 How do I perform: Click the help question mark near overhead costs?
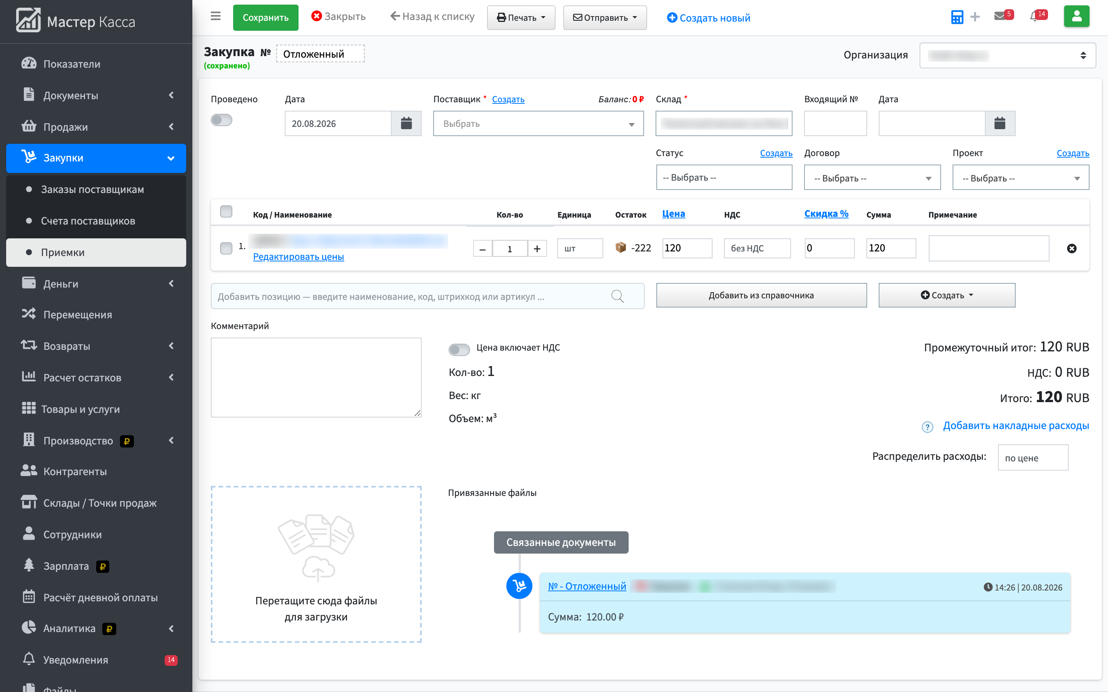tap(927, 427)
